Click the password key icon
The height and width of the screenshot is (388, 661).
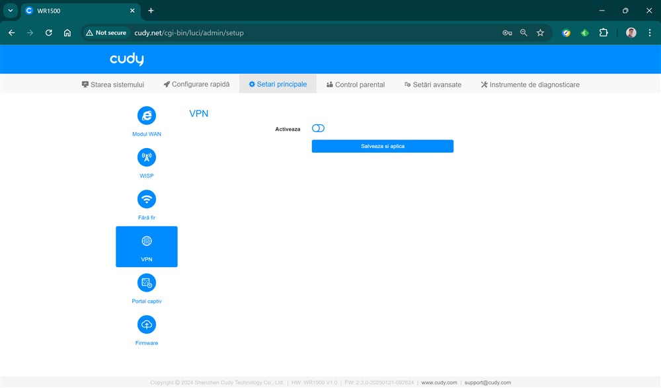[x=507, y=32]
